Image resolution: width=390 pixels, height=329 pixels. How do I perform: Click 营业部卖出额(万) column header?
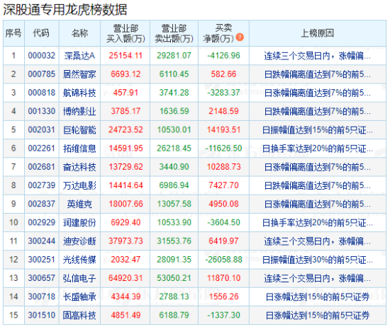click(x=174, y=33)
